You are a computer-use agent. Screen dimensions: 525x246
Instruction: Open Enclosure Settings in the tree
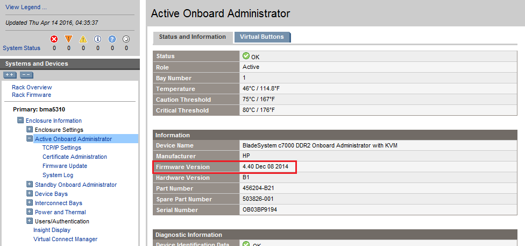pyautogui.click(x=59, y=130)
